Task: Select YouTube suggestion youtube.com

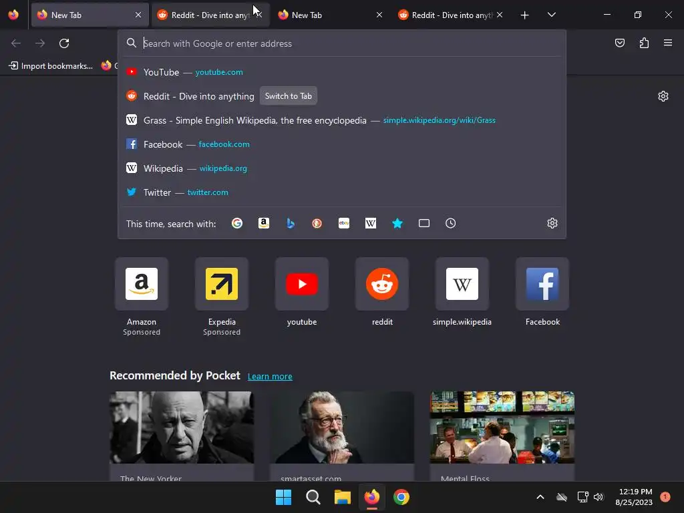Action: tap(341, 72)
